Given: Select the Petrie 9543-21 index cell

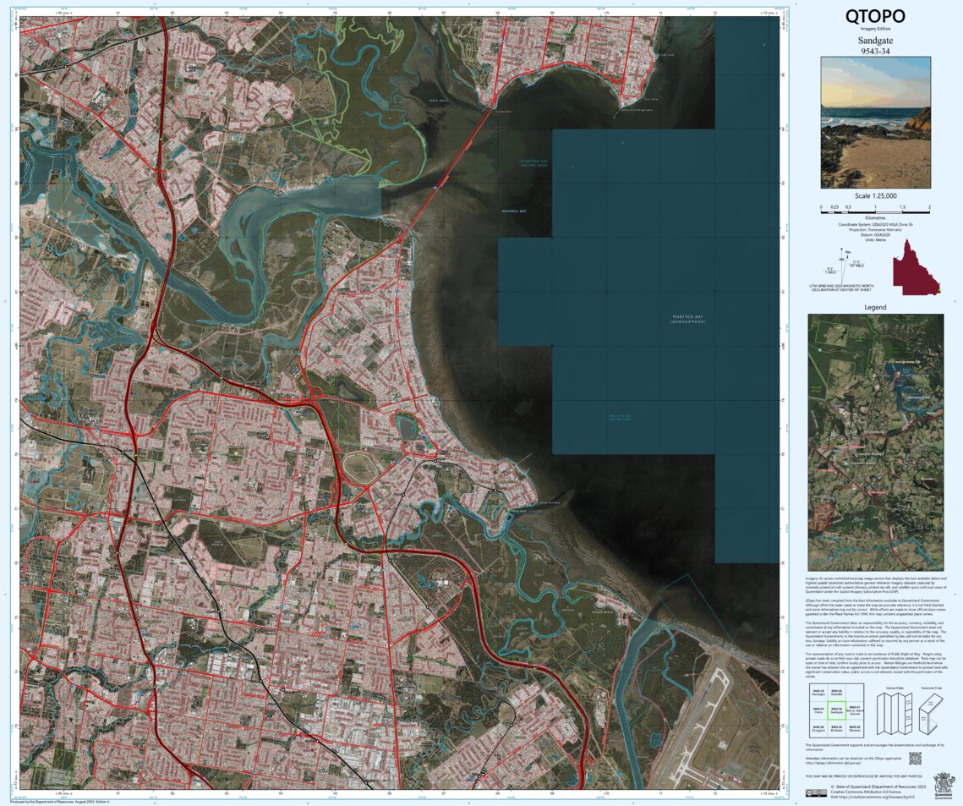Looking at the screenshot, I should click(x=818, y=710).
